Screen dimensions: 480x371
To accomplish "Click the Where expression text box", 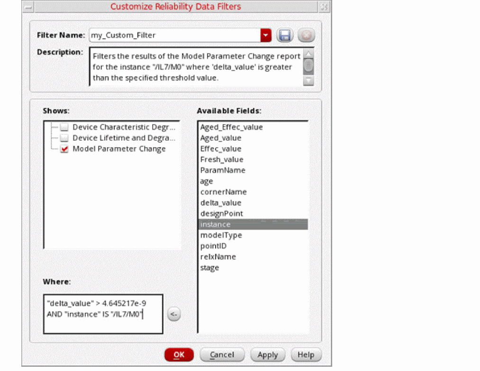I will [x=103, y=314].
